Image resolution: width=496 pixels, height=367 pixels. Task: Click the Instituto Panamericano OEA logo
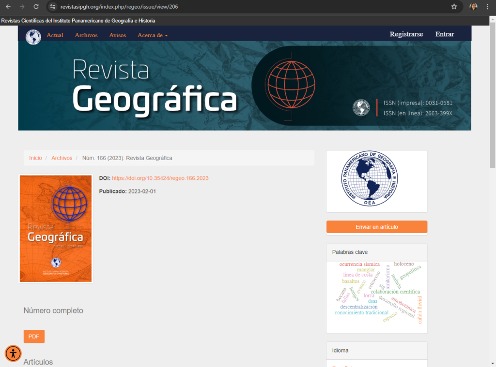tap(370, 179)
